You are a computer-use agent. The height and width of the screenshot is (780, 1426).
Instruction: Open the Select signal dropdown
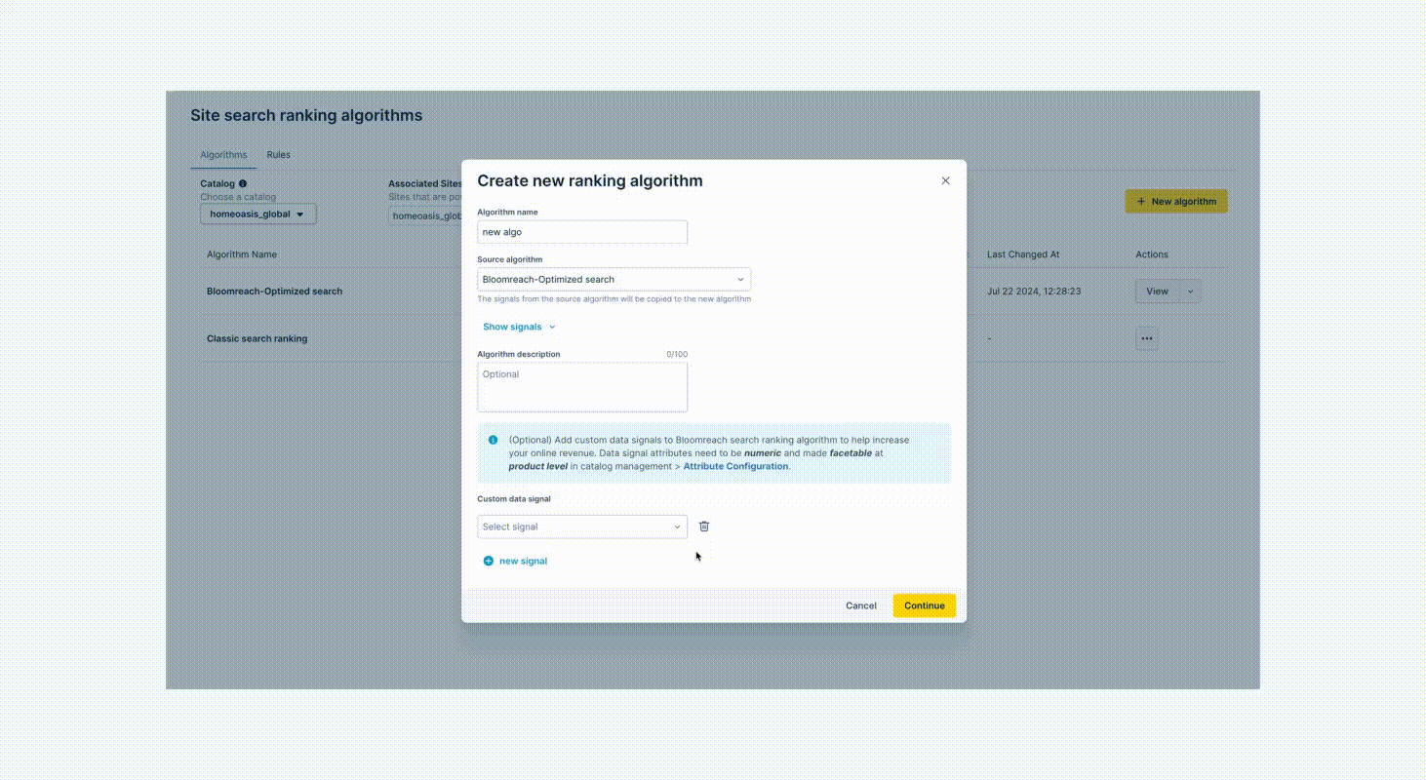[582, 526]
